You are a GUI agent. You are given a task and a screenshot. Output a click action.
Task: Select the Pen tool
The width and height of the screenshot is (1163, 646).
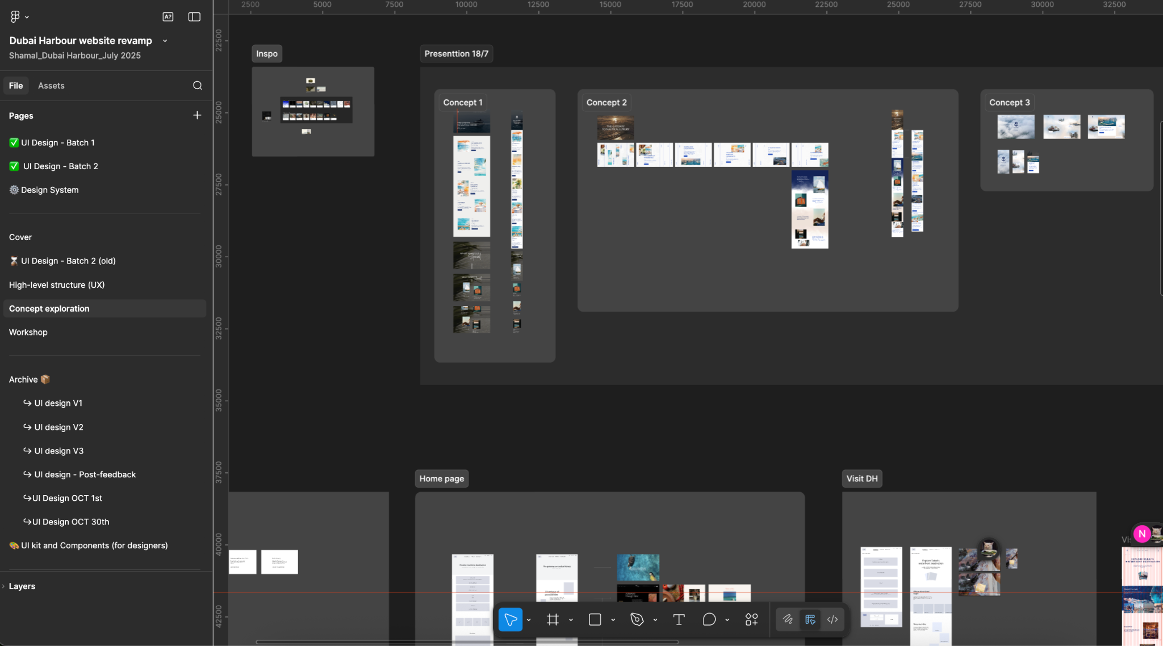[637, 619]
